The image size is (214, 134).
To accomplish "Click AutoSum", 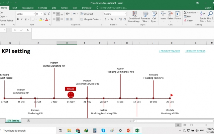I will (x=190, y=12).
